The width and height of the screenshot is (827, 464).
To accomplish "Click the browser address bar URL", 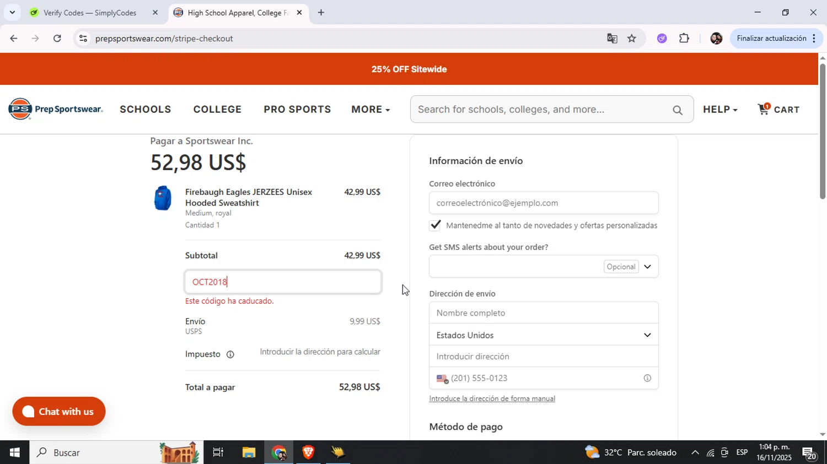I will pos(164,39).
